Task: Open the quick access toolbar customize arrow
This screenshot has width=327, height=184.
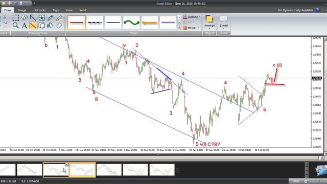Action: [x=35, y=3]
